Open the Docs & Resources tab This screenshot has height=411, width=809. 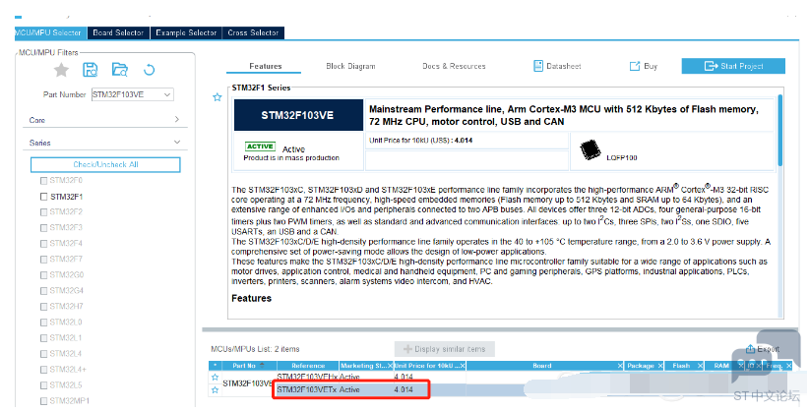(x=454, y=66)
